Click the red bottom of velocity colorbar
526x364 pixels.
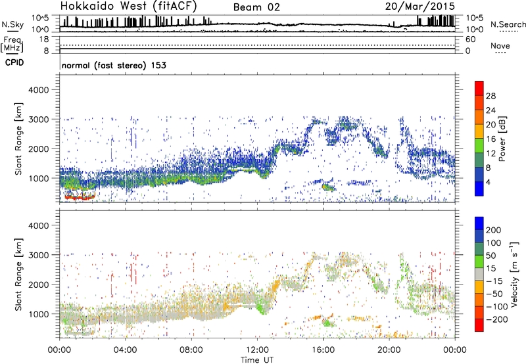click(479, 325)
